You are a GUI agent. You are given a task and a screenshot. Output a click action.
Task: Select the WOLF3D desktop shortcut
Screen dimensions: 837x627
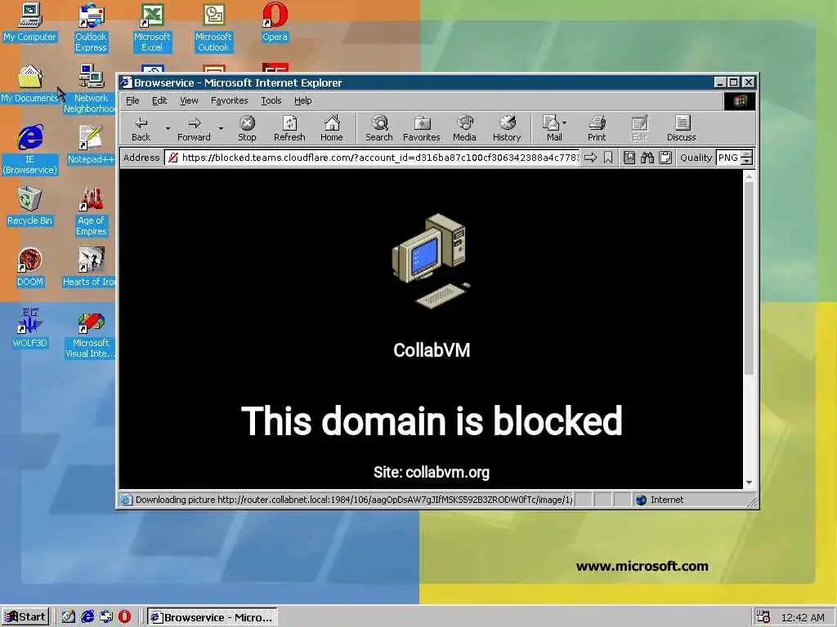click(29, 329)
